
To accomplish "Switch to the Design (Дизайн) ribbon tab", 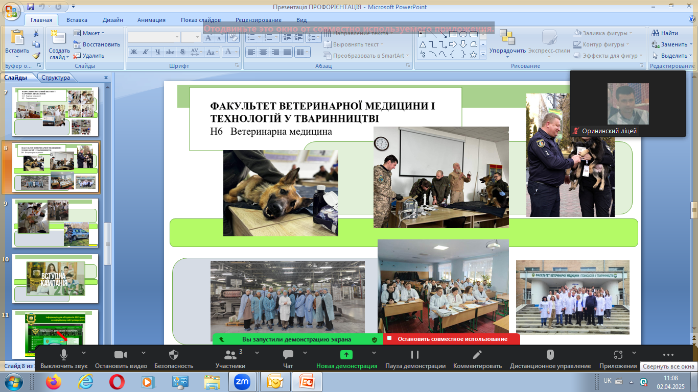I will tap(112, 20).
